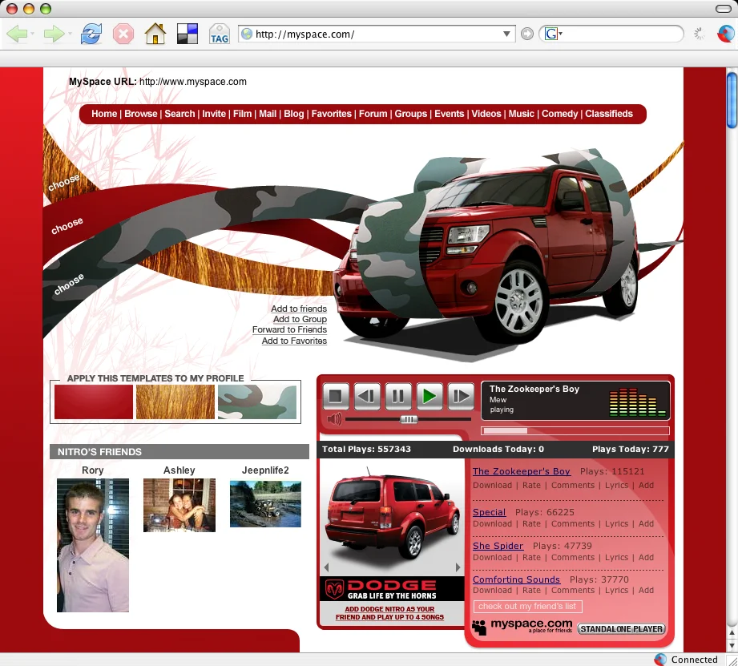738x666 pixels.
Task: Open Music in MySpace navigation
Action: 521,114
